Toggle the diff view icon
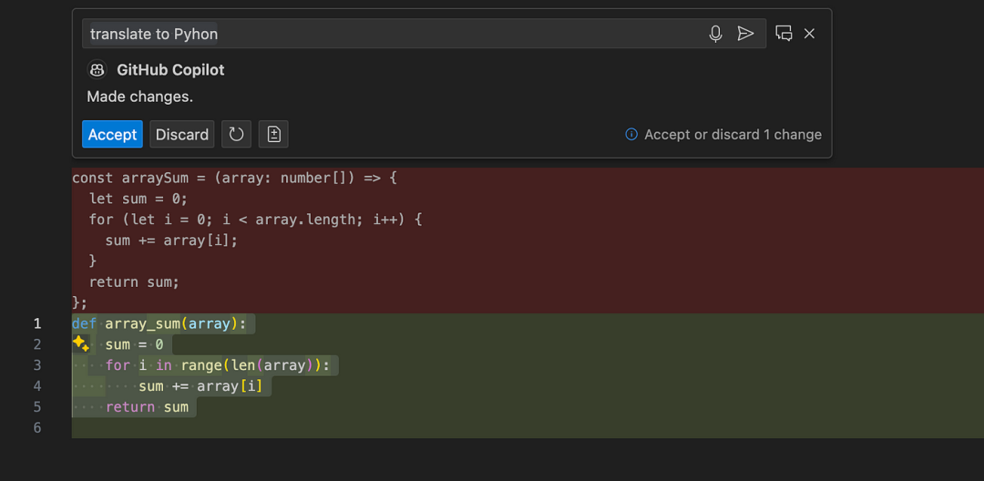 273,134
